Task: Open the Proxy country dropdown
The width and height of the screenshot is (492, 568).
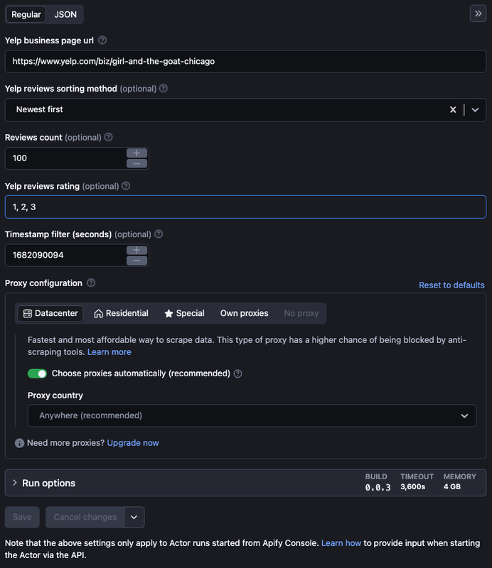Action: pos(252,415)
